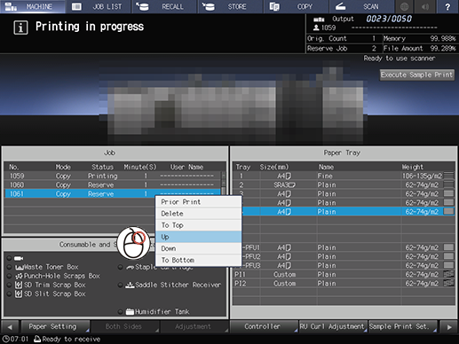
Task: Select job 1061 row in Job list
Action: (113, 194)
